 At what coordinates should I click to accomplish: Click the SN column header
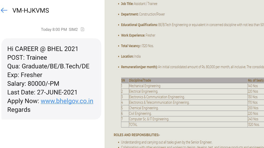pyautogui.click(x=123, y=80)
